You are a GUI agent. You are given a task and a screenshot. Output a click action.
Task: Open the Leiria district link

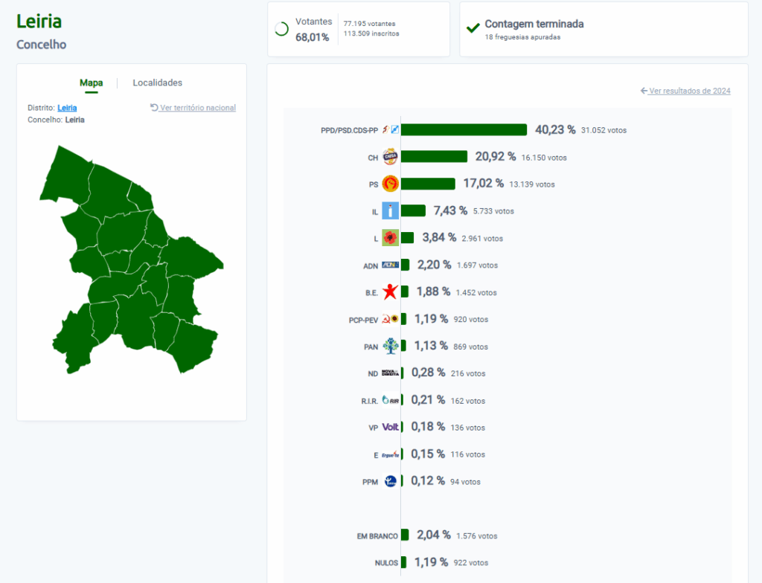point(67,108)
